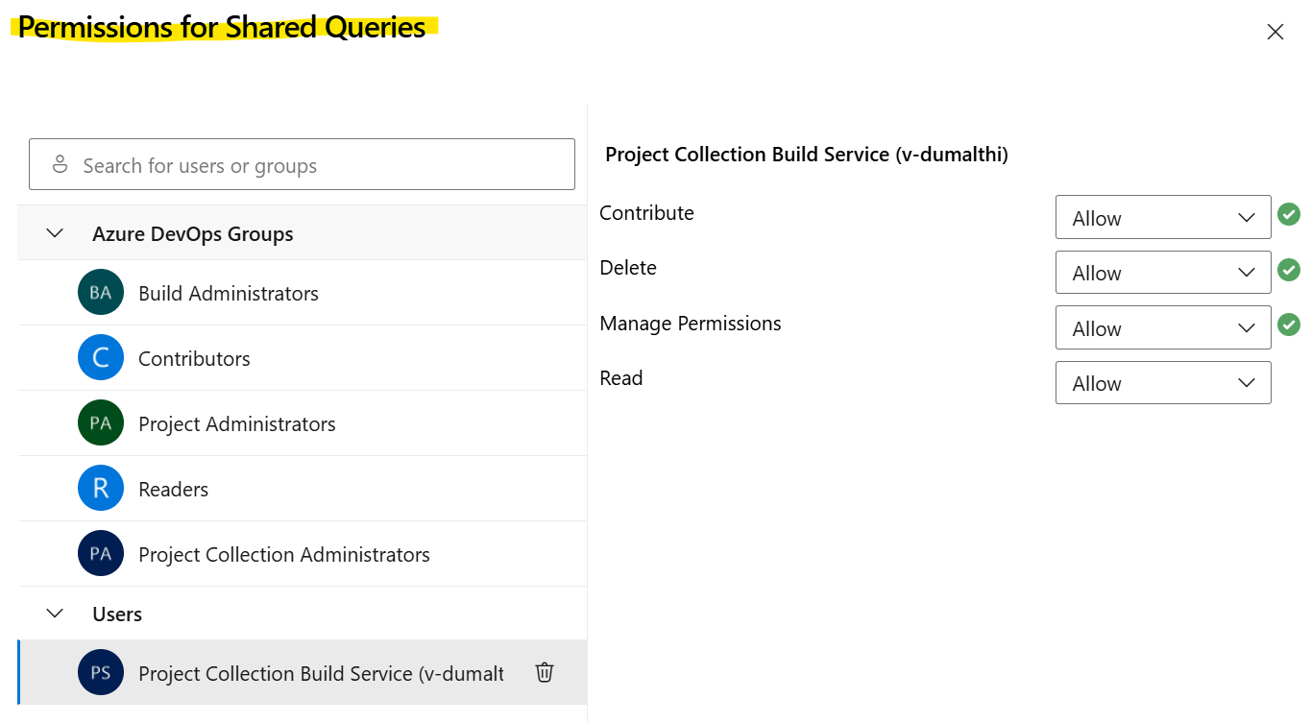Click the green checkmark beside Manage Permissions

pyautogui.click(x=1289, y=325)
